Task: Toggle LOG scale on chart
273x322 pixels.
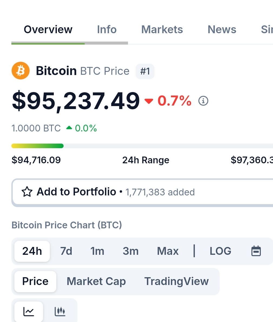Action: click(x=220, y=251)
